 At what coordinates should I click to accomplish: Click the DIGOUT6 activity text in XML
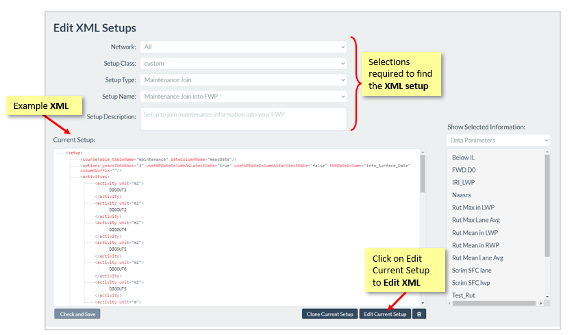tap(118, 269)
